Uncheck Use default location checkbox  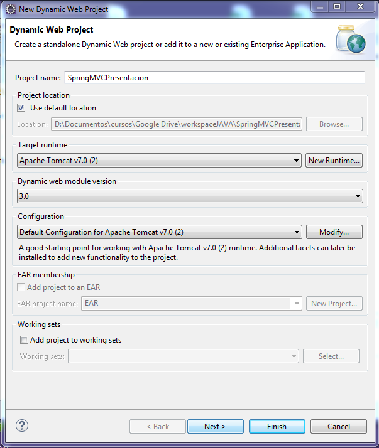(x=21, y=108)
